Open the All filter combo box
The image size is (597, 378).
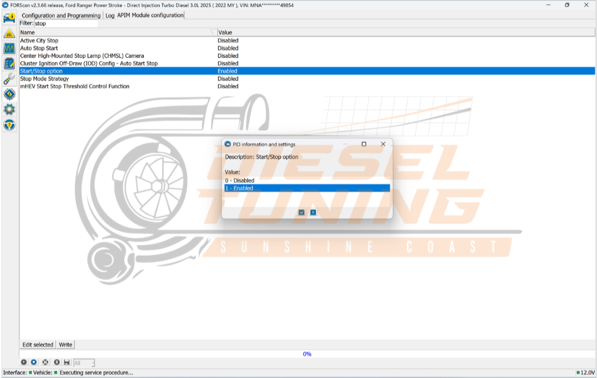(83, 363)
